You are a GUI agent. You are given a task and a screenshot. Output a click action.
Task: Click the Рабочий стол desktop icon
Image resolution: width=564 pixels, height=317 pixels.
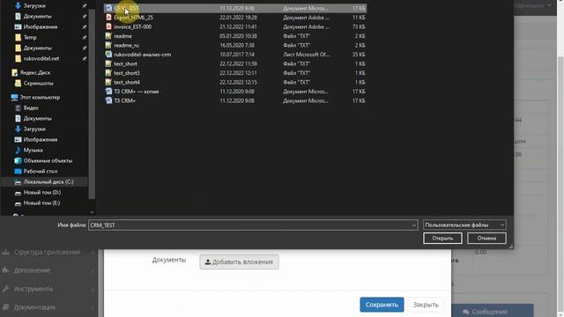(18, 172)
